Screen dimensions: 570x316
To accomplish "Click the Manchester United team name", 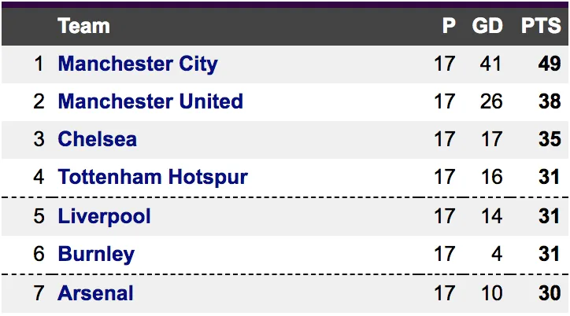I will pyautogui.click(x=150, y=101).
